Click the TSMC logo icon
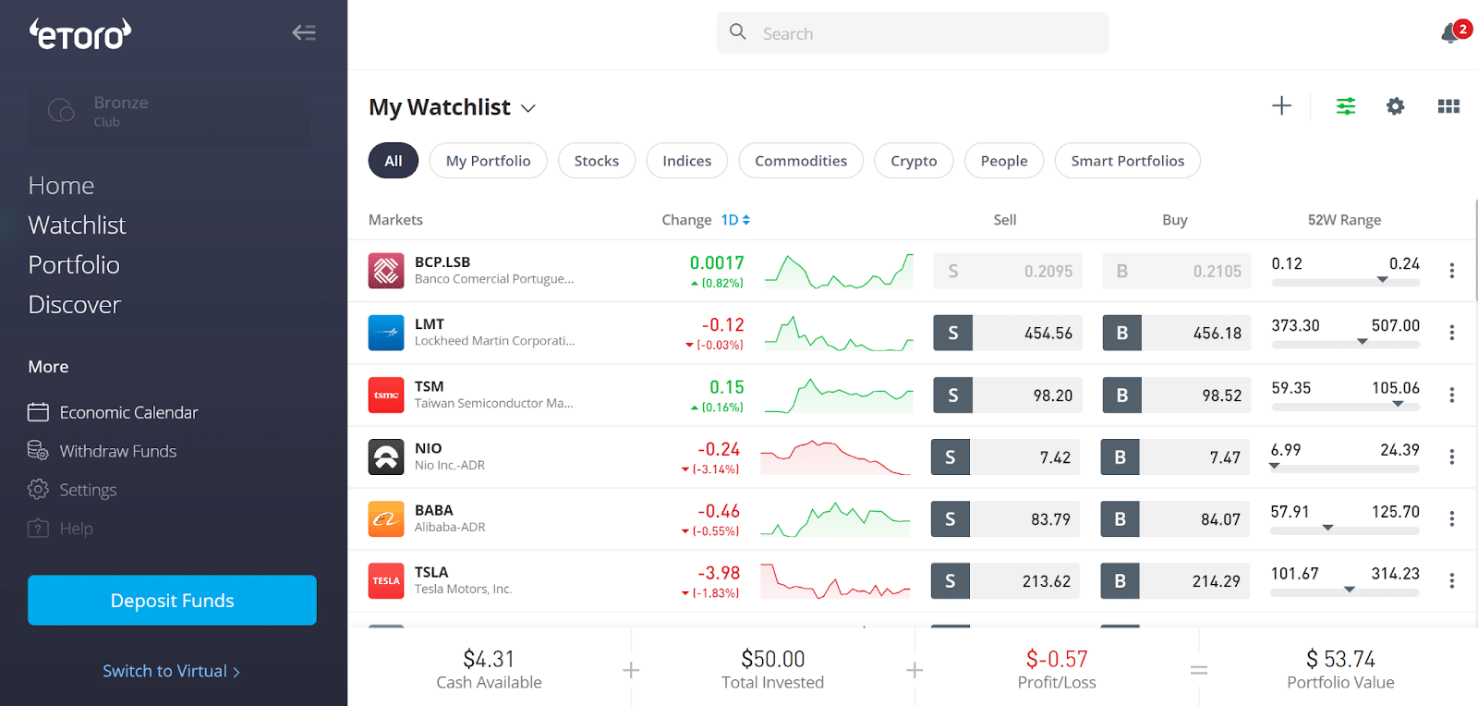 coord(386,395)
